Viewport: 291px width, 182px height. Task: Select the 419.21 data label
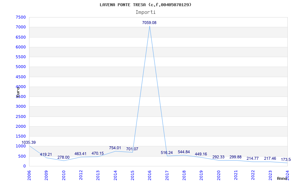[46, 154]
